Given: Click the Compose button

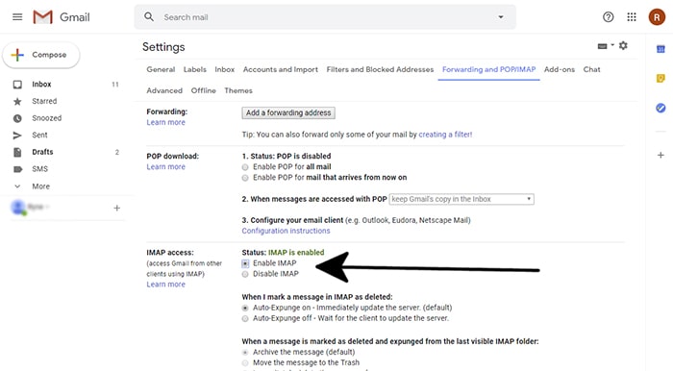Looking at the screenshot, I should tap(41, 55).
